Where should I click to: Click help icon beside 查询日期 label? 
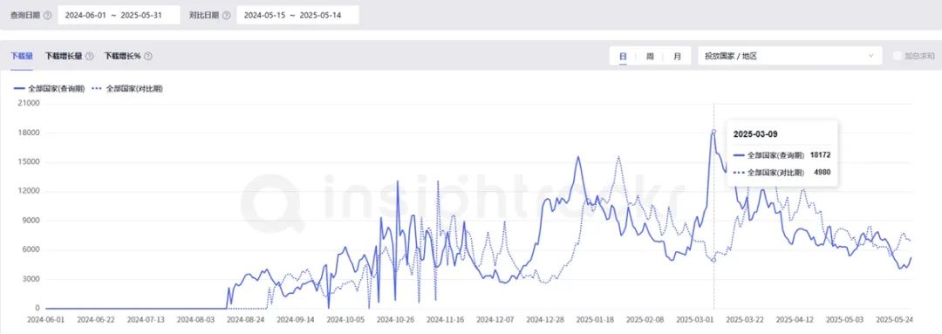click(x=47, y=16)
